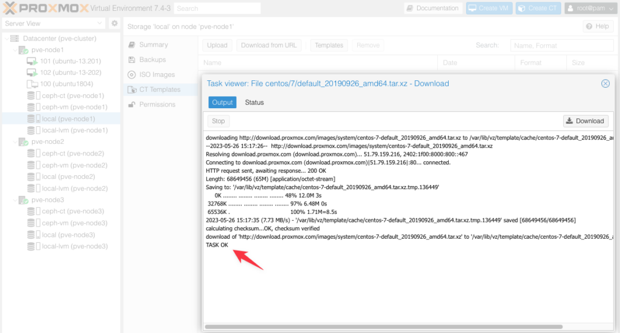620x333 pixels.
Task: Collapse the Datacenter tree node
Action: pyautogui.click(x=7, y=39)
